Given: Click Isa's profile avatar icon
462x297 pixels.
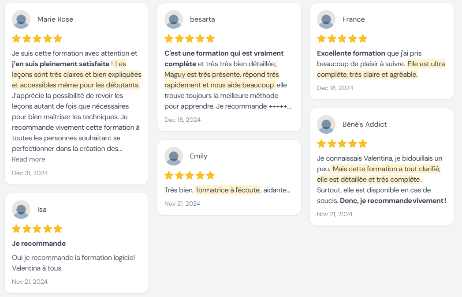Looking at the screenshot, I should [21, 210].
